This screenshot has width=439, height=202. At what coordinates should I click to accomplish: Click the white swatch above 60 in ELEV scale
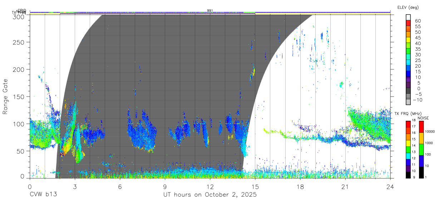coord(408,18)
